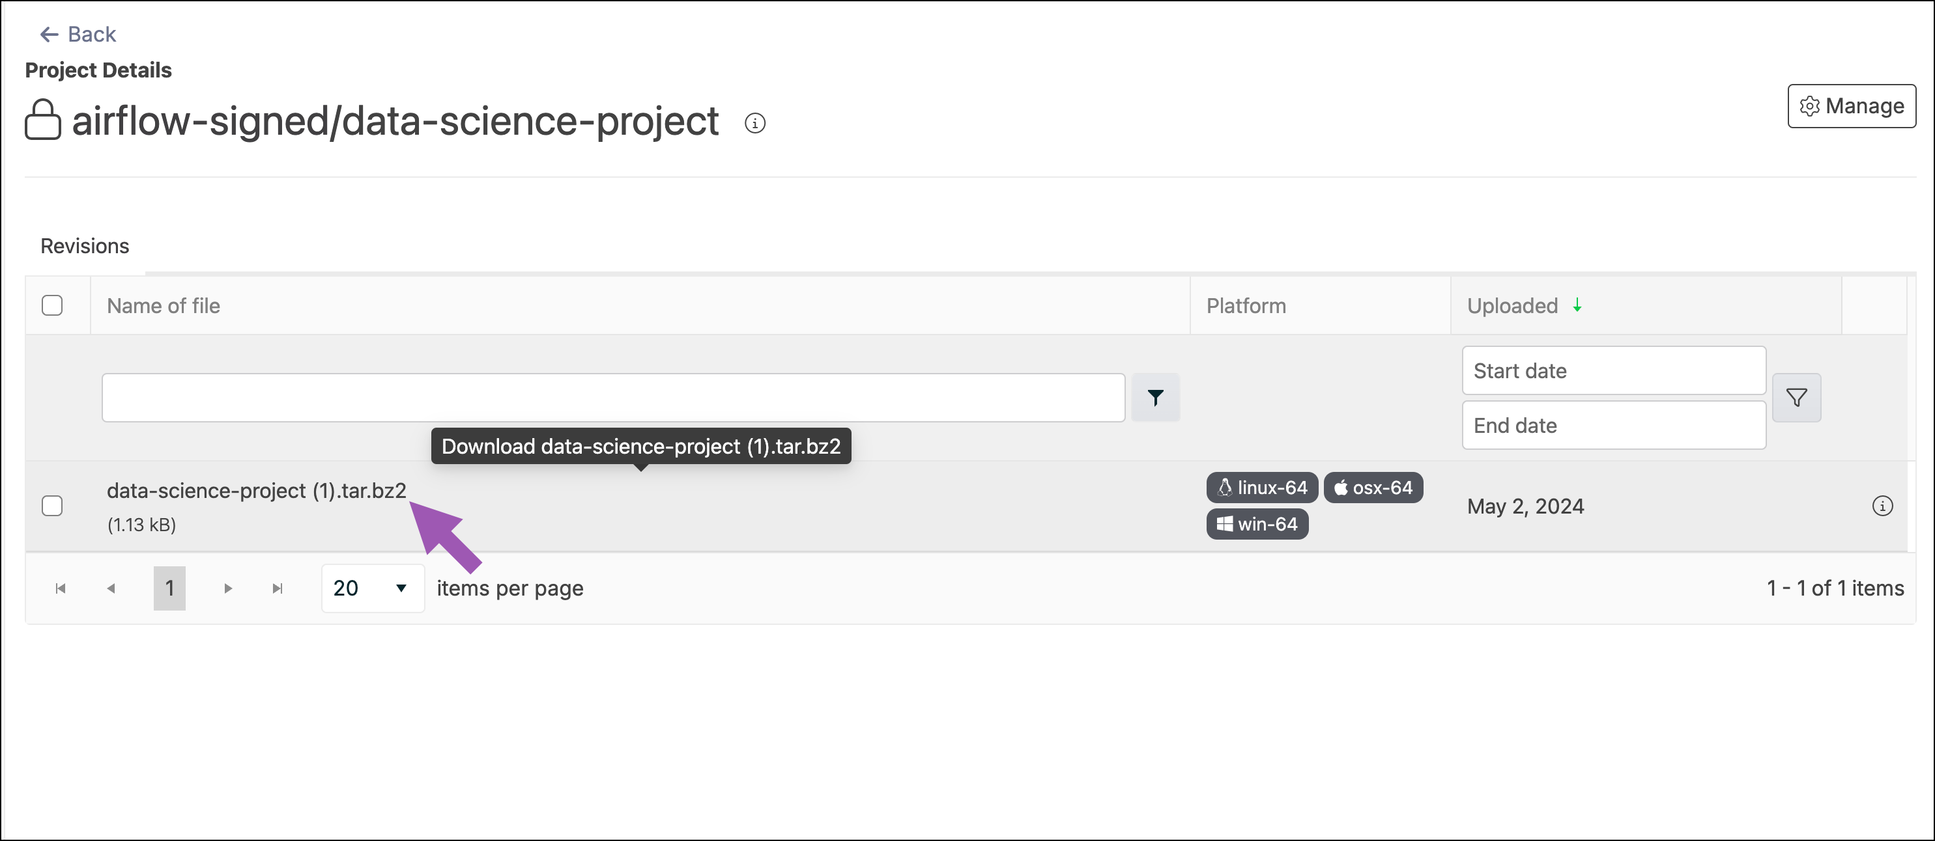Select current page number 1
Image resolution: width=1935 pixels, height=841 pixels.
(169, 589)
